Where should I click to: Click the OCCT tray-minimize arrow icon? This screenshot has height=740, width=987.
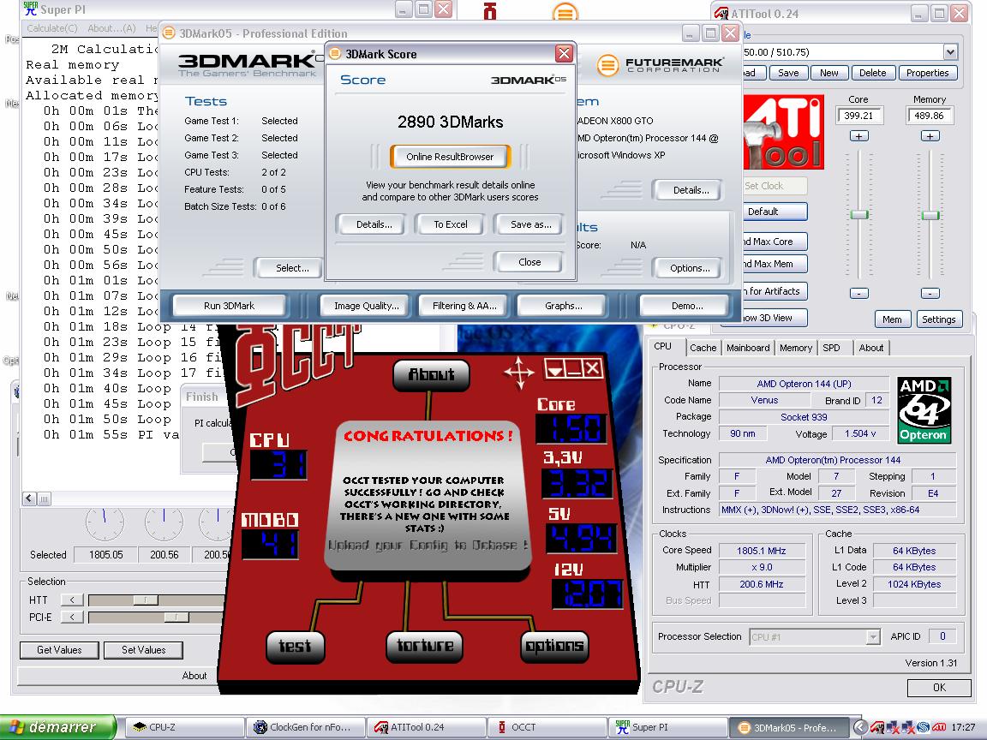pyautogui.click(x=554, y=369)
